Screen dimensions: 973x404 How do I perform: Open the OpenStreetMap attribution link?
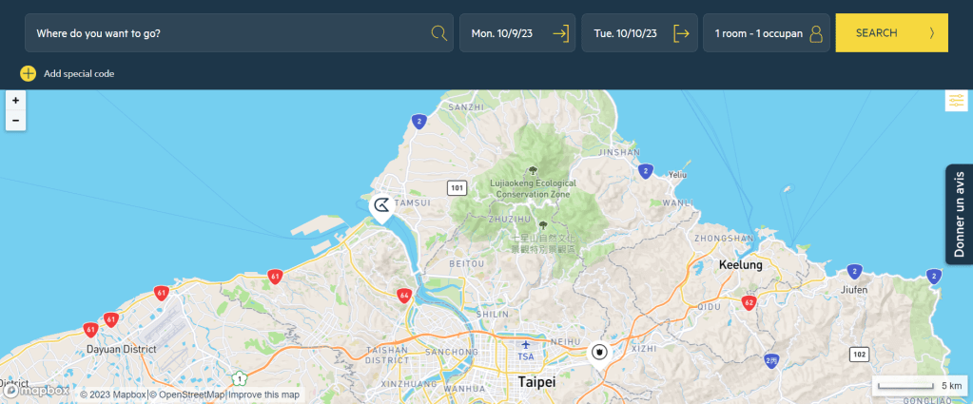[x=188, y=394]
